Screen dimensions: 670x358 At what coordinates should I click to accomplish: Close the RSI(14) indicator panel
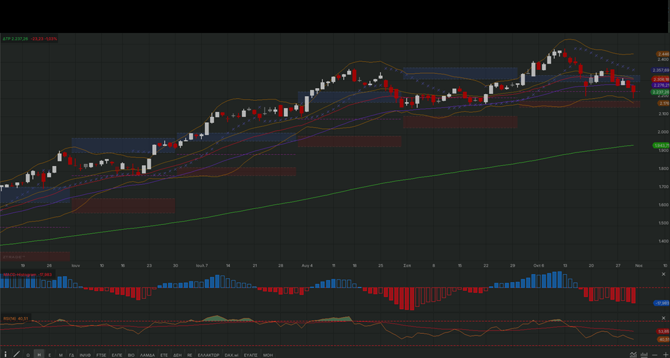tap(663, 318)
